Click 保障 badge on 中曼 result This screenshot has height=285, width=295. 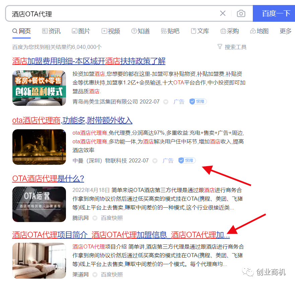pos(187,160)
